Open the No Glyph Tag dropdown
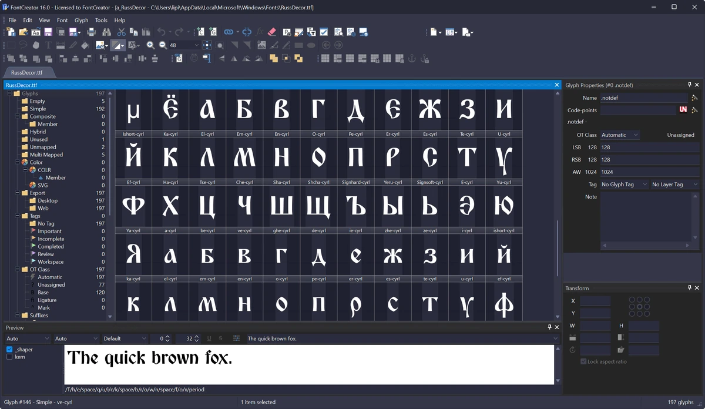Viewport: 705px width, 409px height. [x=623, y=185]
